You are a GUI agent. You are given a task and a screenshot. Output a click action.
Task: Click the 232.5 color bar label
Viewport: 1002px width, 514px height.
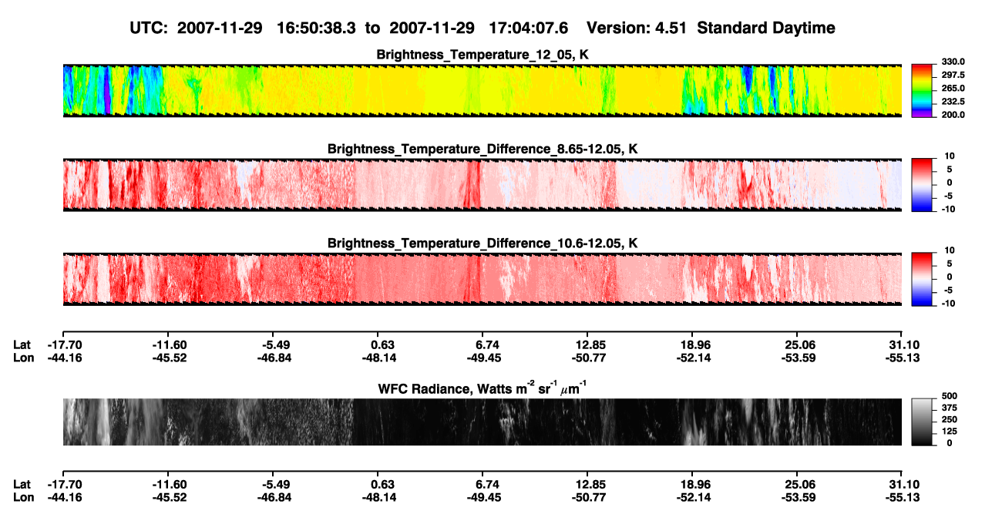[953, 102]
